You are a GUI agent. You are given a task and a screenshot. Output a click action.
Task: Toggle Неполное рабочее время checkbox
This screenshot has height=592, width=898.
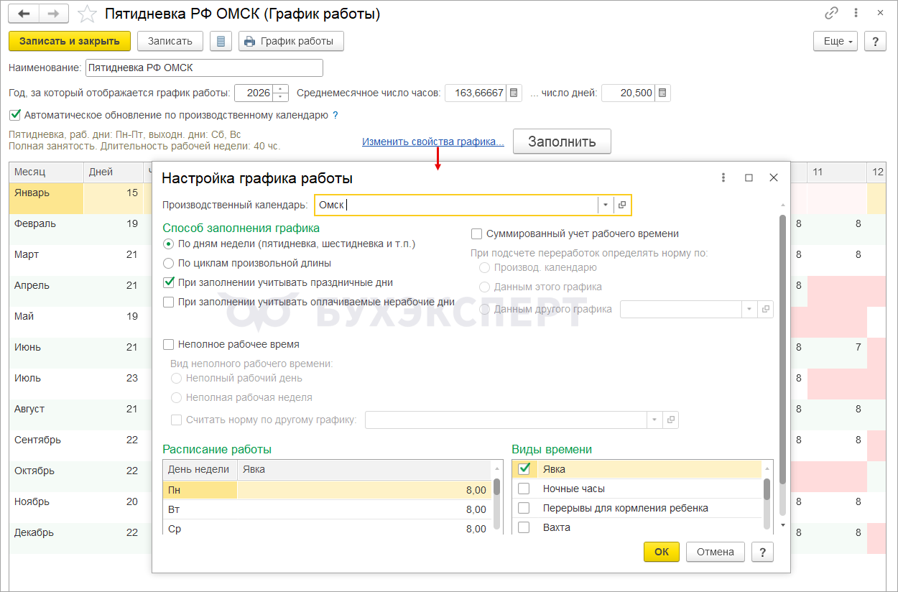point(169,344)
